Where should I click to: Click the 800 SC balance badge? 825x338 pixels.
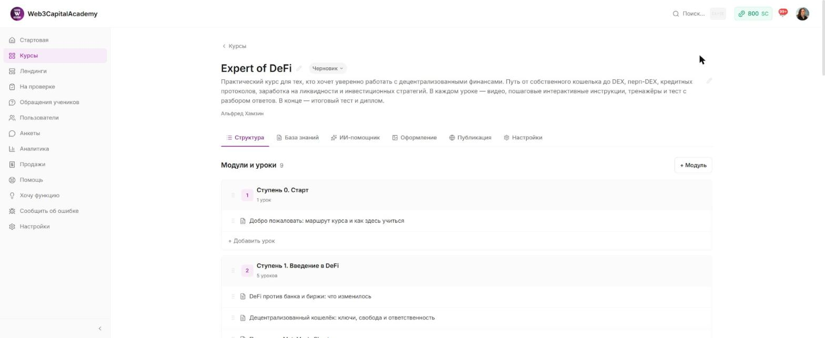click(753, 14)
